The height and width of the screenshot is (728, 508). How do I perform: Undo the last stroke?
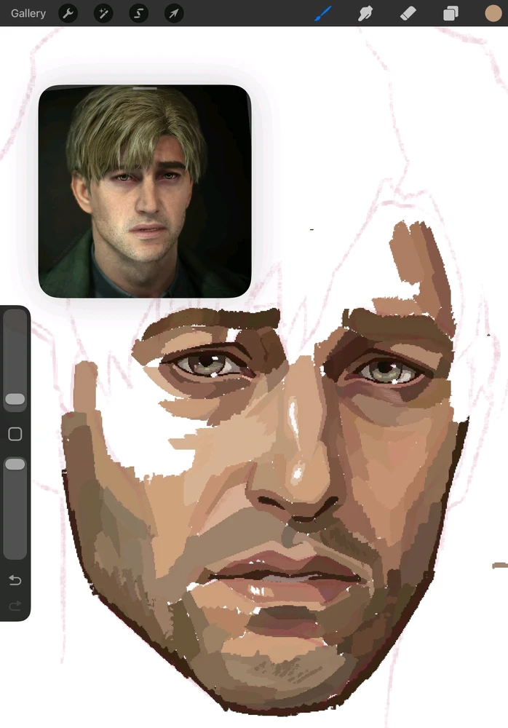click(x=15, y=580)
